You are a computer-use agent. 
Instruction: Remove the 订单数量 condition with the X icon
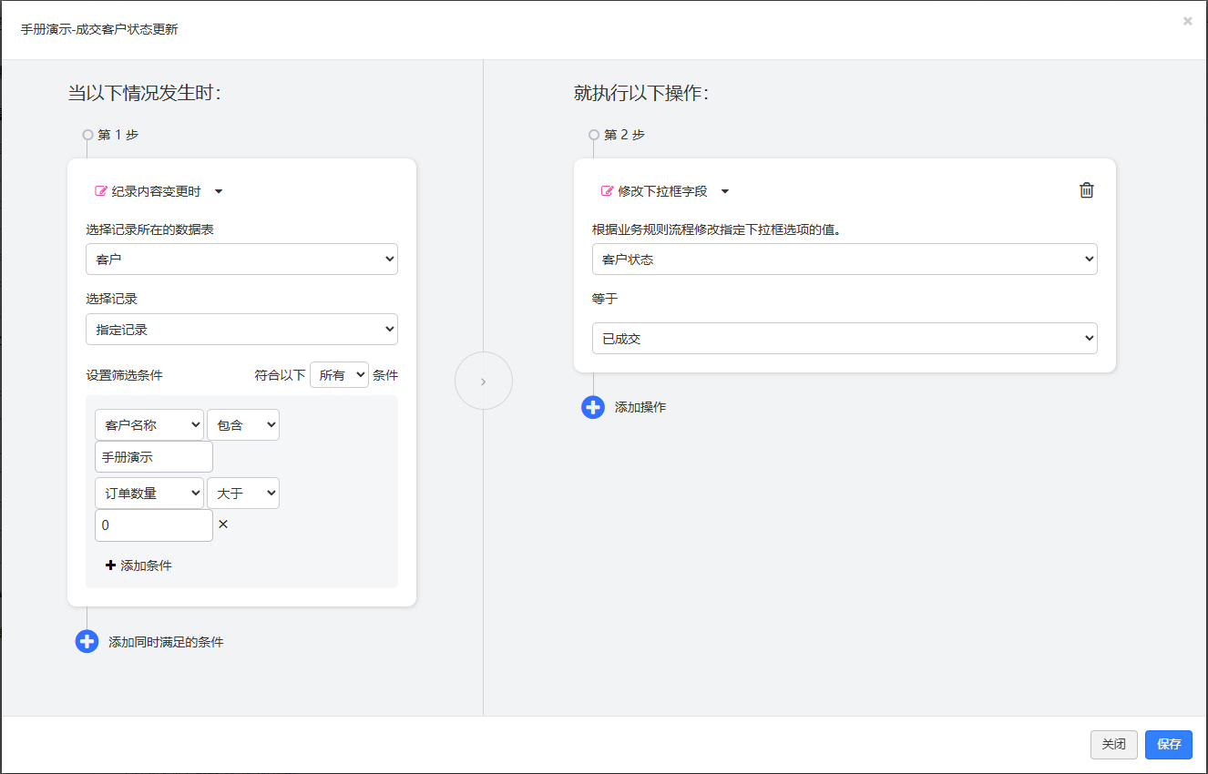coord(223,524)
